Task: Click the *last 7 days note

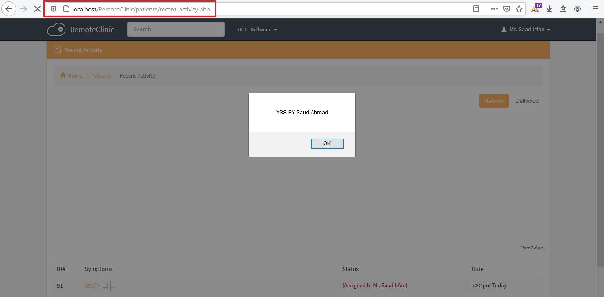Action: point(532,248)
